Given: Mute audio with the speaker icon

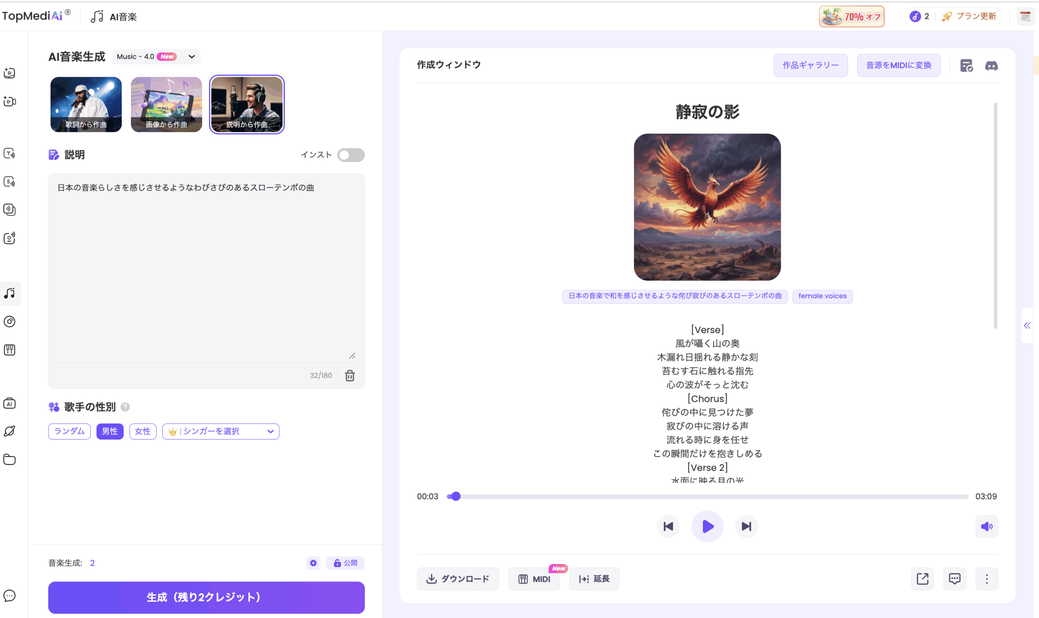Looking at the screenshot, I should coord(986,526).
